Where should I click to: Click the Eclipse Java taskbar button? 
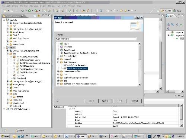click(x=81, y=136)
